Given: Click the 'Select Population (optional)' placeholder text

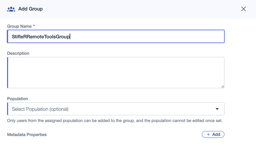Looking at the screenshot, I should pos(40,109).
